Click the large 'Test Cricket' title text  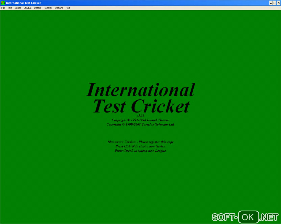(141, 106)
